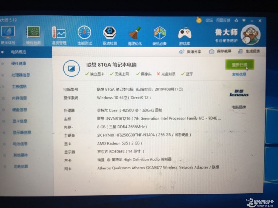Viewport: 278px width, 208px height.
Task: Click the SK HYNIX disk value
Action: click(144, 135)
